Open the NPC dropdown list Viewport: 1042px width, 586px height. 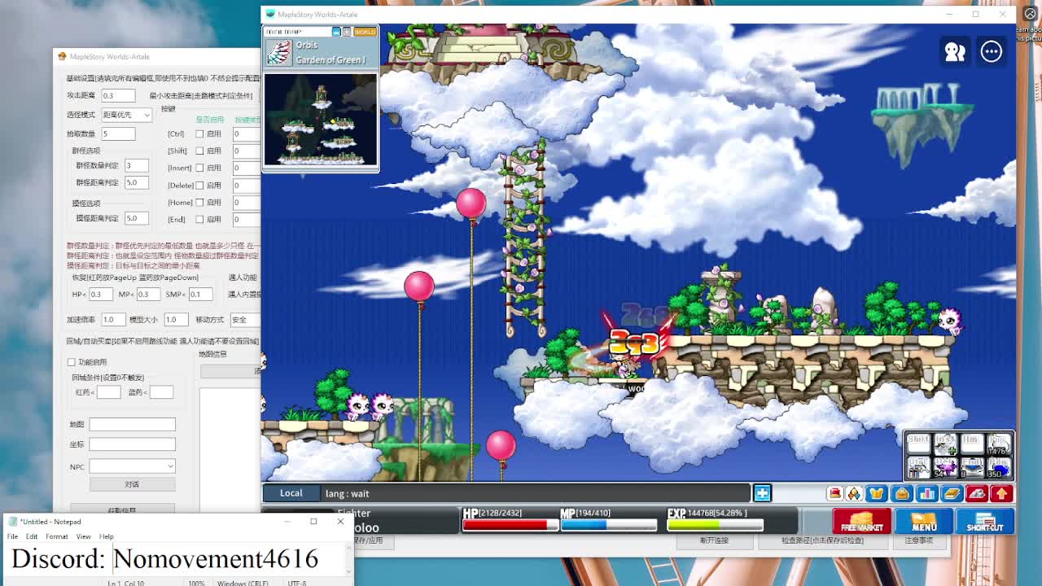[132, 466]
